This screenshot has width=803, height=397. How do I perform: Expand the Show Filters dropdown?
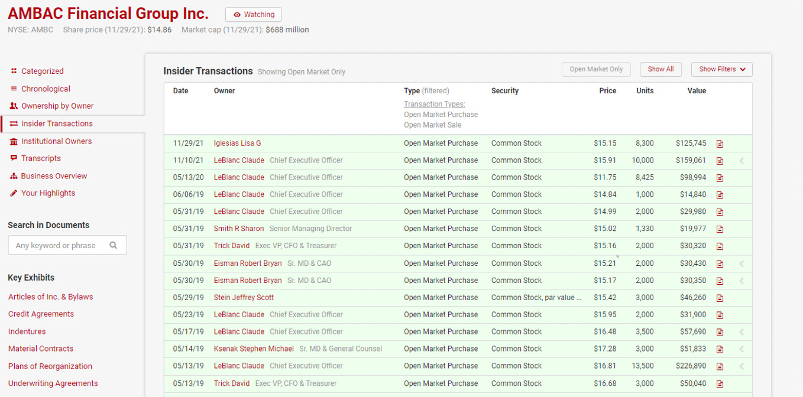(x=721, y=69)
